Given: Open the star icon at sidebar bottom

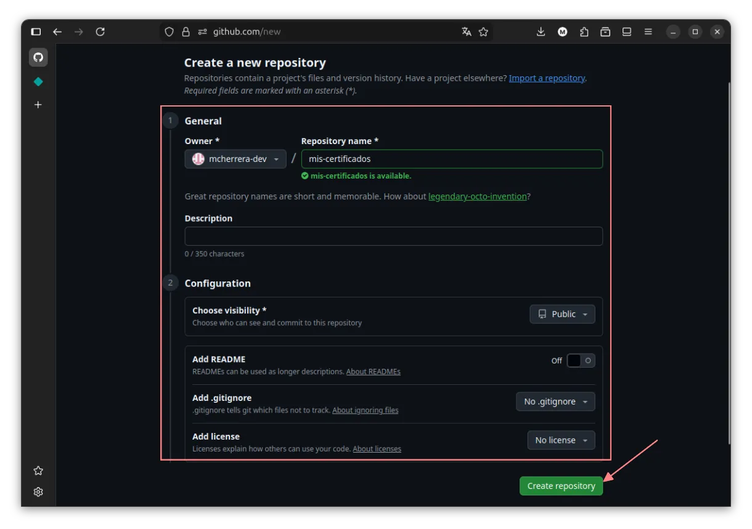Looking at the screenshot, I should tap(38, 470).
